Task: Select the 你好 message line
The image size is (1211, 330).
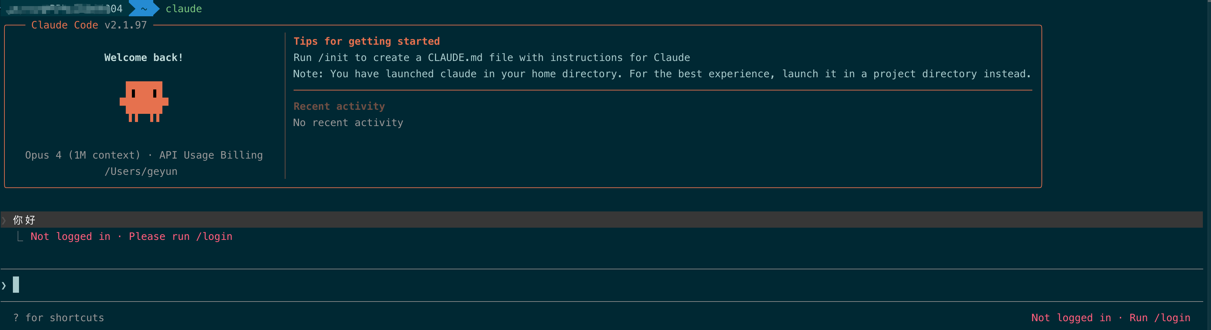Action: point(602,220)
